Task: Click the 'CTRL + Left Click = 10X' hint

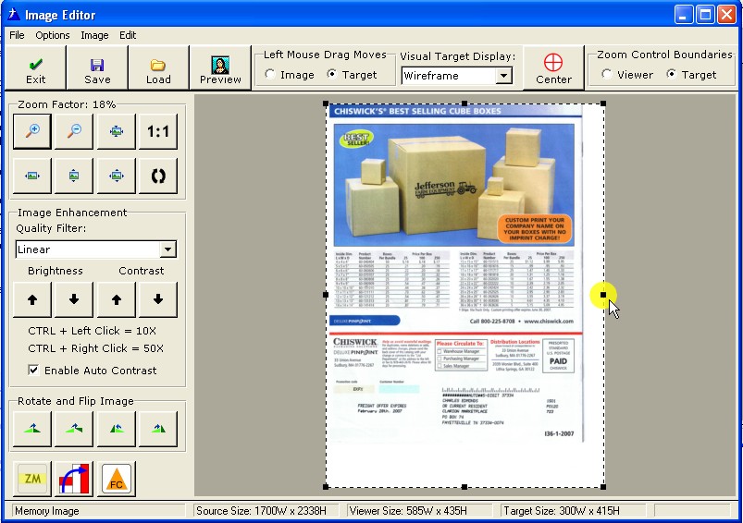Action: 92,331
